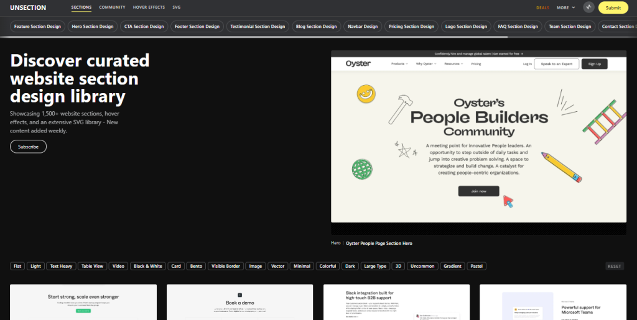The width and height of the screenshot is (637, 320).
Task: Click Join now in Oyster preview
Action: [478, 191]
